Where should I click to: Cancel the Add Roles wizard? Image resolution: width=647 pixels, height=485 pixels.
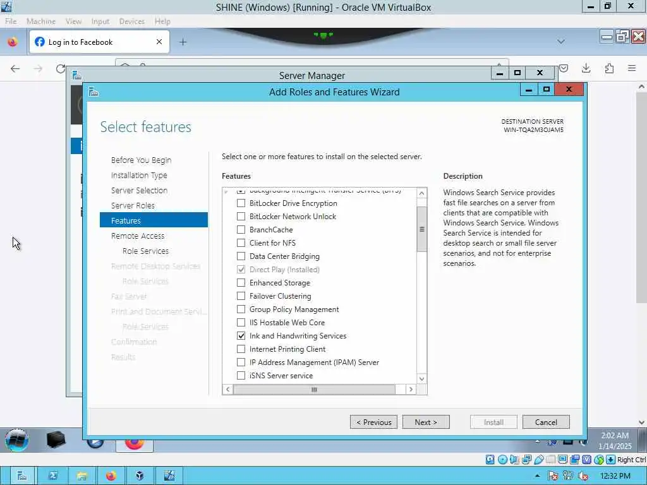coord(546,422)
